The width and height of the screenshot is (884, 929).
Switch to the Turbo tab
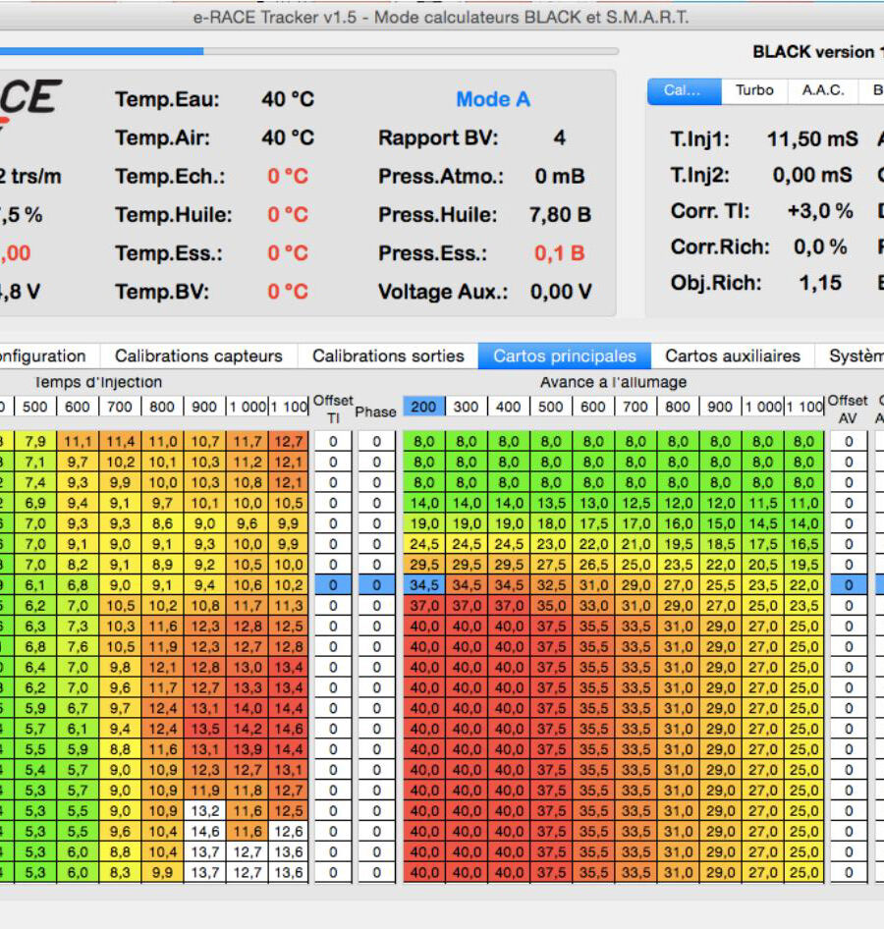click(x=754, y=90)
